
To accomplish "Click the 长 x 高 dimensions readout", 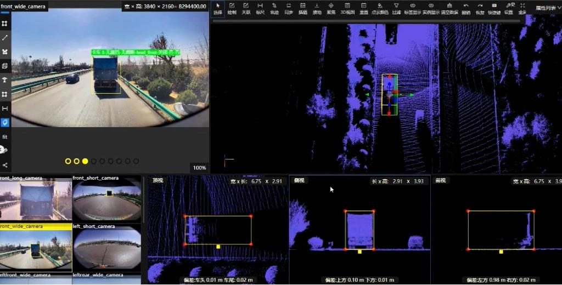I will coord(397,181).
